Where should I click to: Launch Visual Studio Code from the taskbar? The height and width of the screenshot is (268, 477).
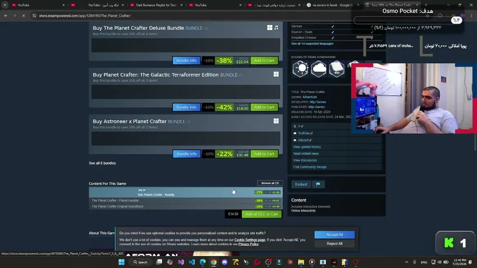click(192, 262)
